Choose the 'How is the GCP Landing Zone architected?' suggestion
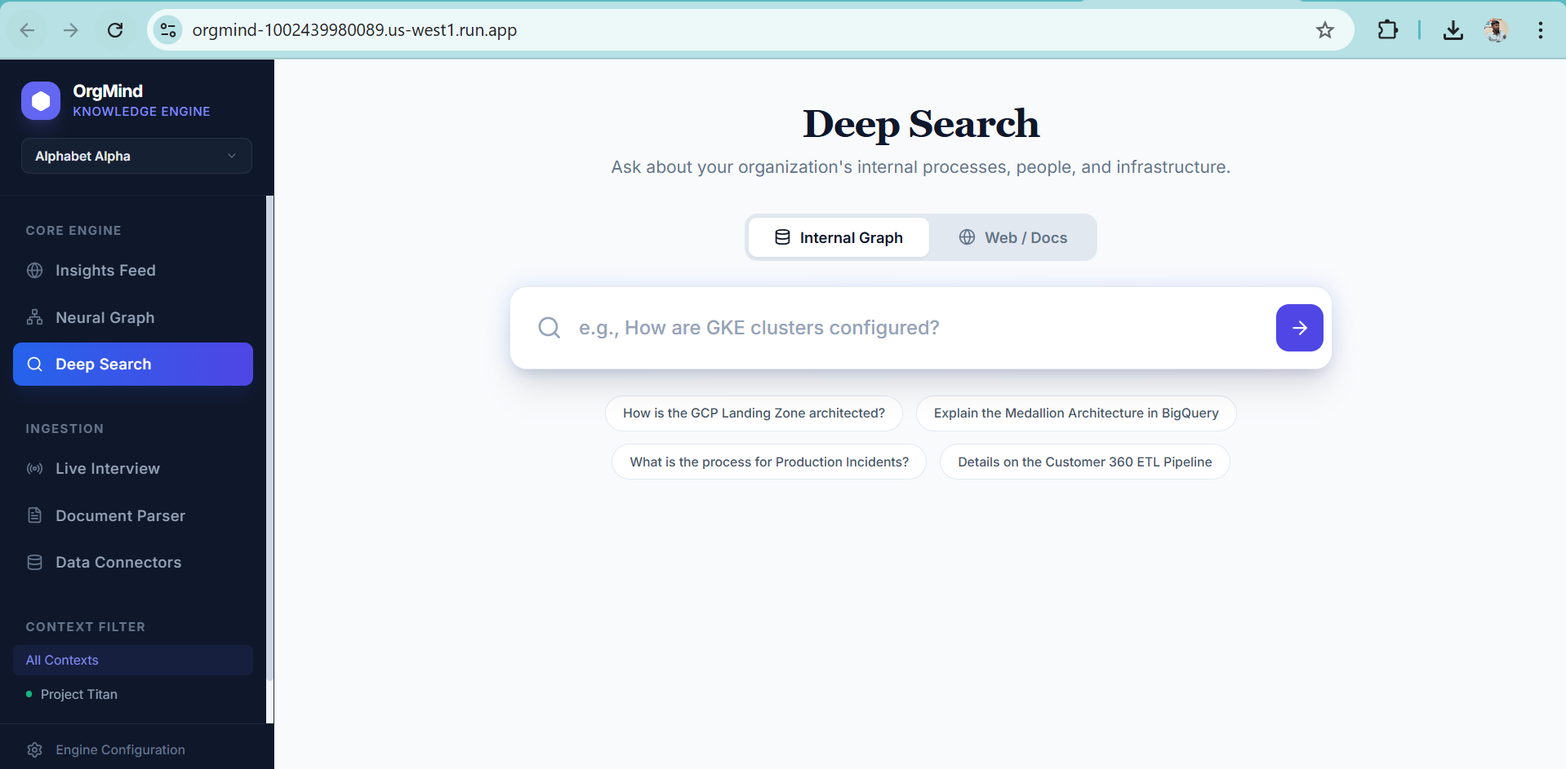This screenshot has height=769, width=1566. (754, 413)
